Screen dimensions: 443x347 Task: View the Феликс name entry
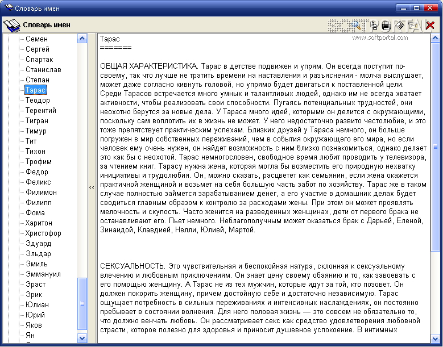click(38, 182)
